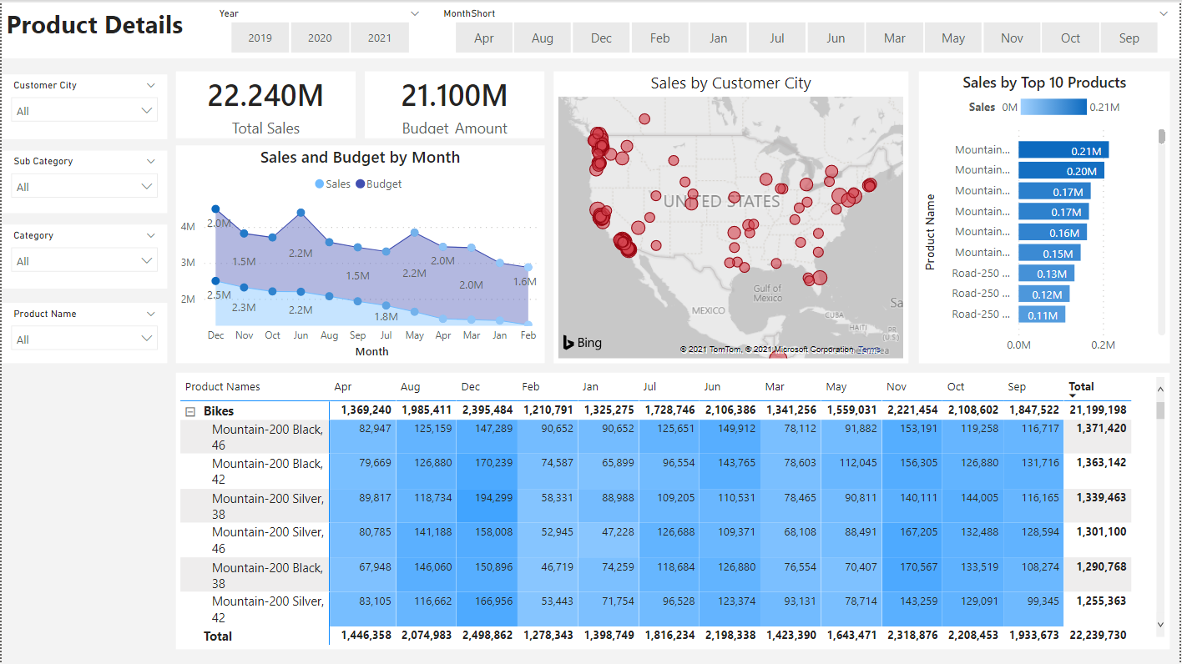The height and width of the screenshot is (664, 1182).
Task: Click the Budget legend marker in area chart
Action: coord(361,184)
